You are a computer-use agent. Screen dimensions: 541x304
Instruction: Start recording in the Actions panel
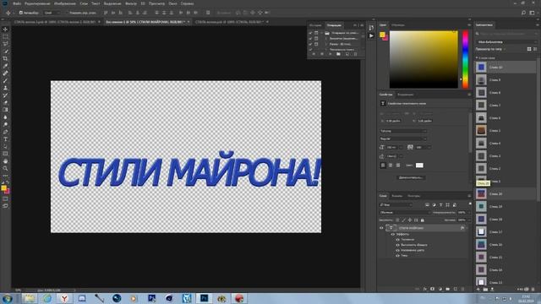(322, 54)
